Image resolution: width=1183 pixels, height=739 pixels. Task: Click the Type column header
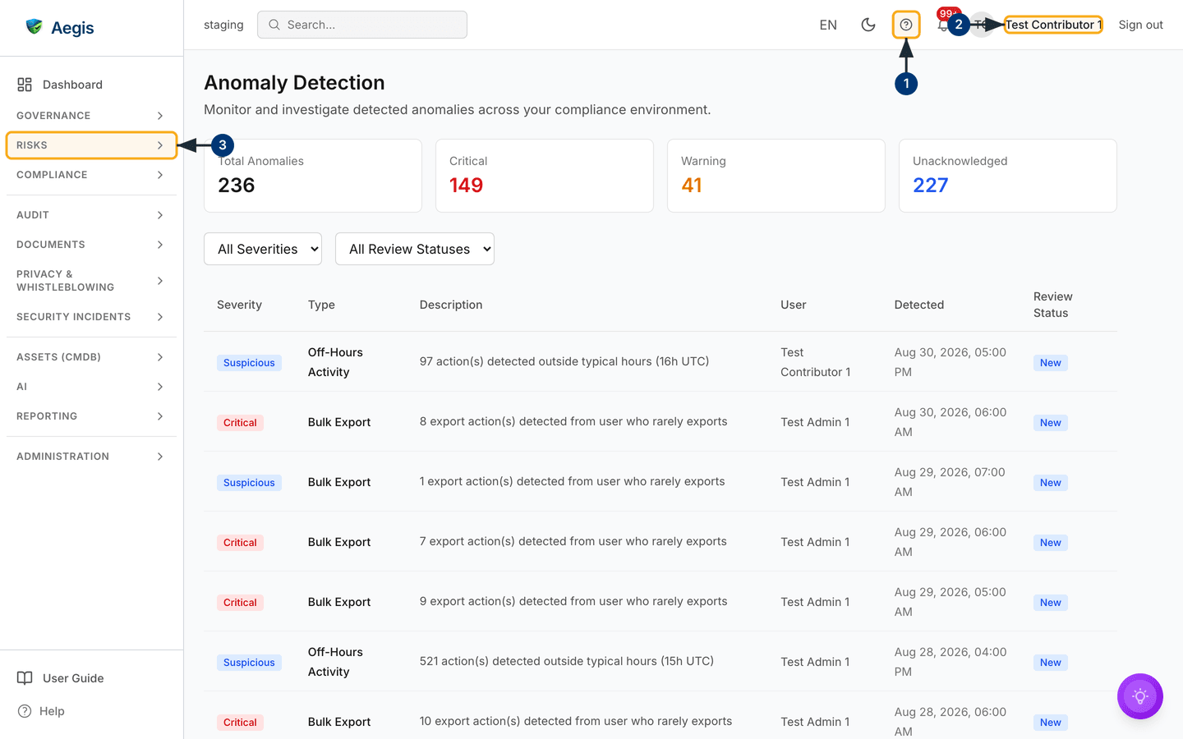(321, 305)
